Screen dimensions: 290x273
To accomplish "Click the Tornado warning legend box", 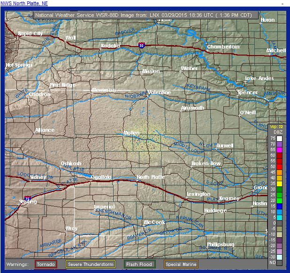I will [x=46, y=264].
